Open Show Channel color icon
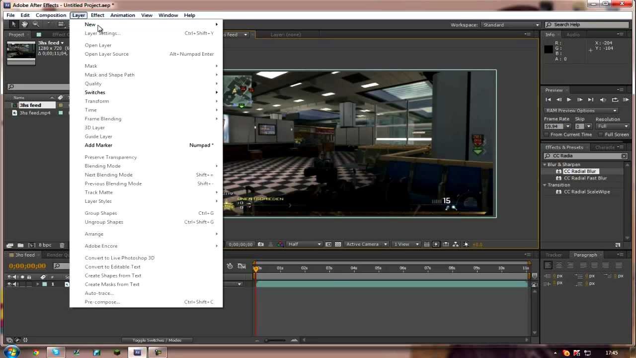636x358 pixels. [x=281, y=244]
